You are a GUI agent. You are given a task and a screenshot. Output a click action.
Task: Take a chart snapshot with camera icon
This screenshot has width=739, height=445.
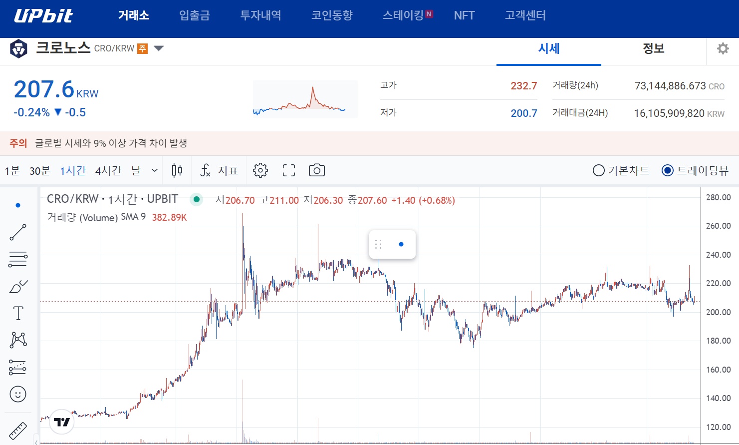click(x=317, y=171)
